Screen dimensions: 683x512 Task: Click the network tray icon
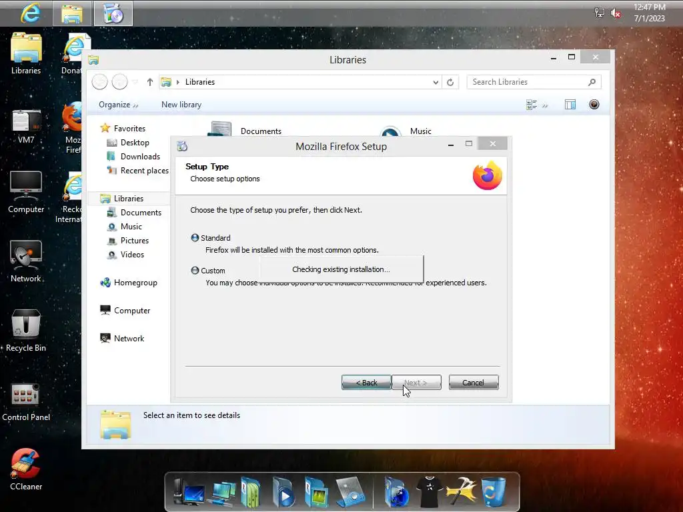[600, 13]
